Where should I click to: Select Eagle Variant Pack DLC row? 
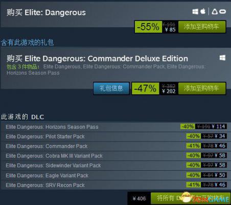pos(115,175)
